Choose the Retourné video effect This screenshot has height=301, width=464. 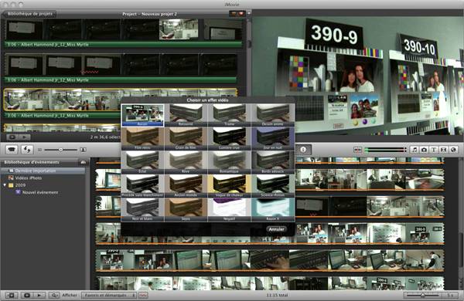(186, 115)
